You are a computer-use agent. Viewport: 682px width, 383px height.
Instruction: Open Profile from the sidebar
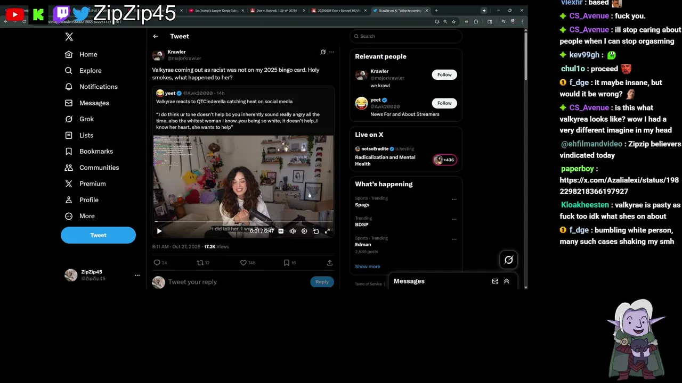(x=82, y=200)
